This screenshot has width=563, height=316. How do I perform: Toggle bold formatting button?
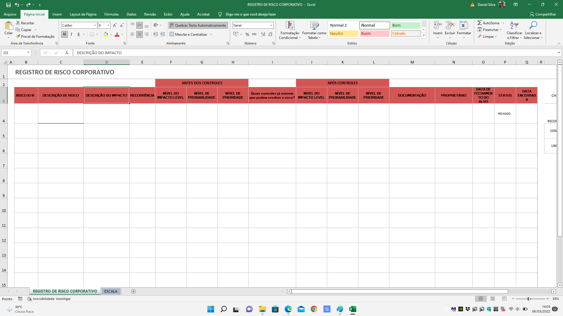pos(65,34)
